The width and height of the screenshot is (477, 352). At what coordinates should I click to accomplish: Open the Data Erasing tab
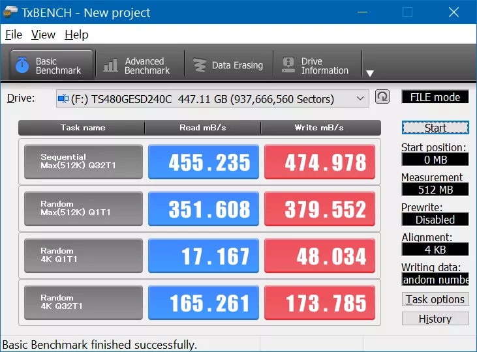point(228,65)
